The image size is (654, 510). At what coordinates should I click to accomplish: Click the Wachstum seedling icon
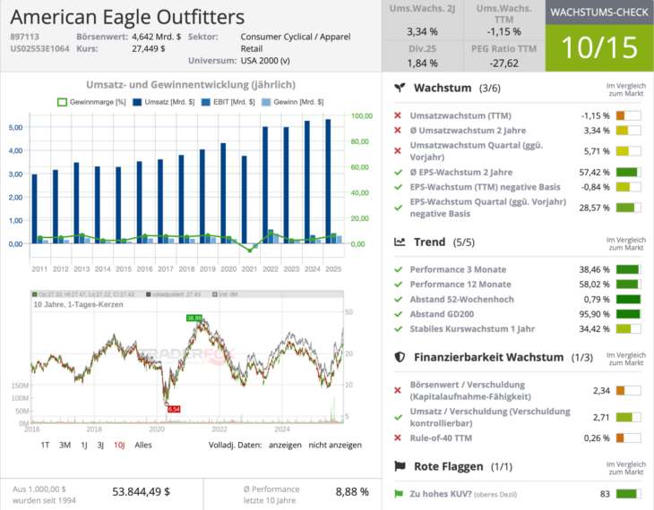(x=400, y=88)
